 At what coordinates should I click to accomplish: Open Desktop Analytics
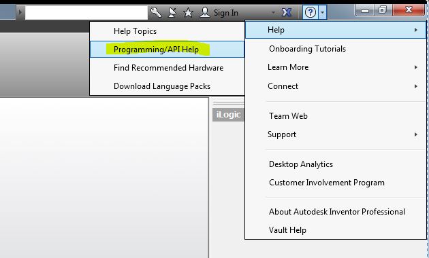click(x=336, y=164)
